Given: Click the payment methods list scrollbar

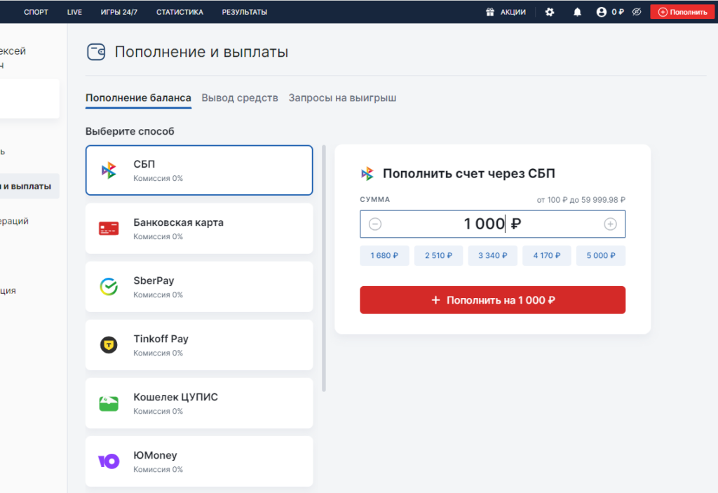Looking at the screenshot, I should click(x=324, y=269).
